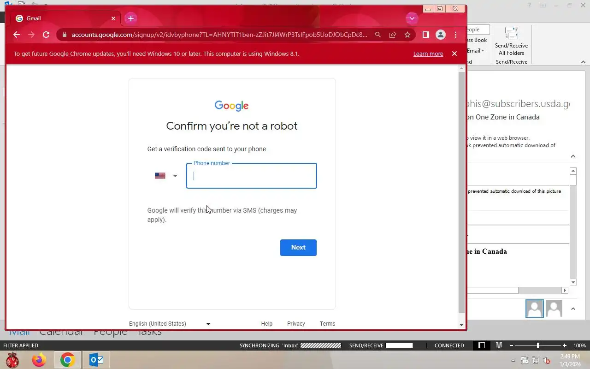Reload the Google signup page
This screenshot has height=369, width=590.
click(x=46, y=35)
